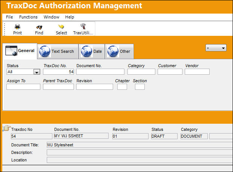
Task: Click the Traxdoc No result field showing 54
Action: tap(32, 136)
